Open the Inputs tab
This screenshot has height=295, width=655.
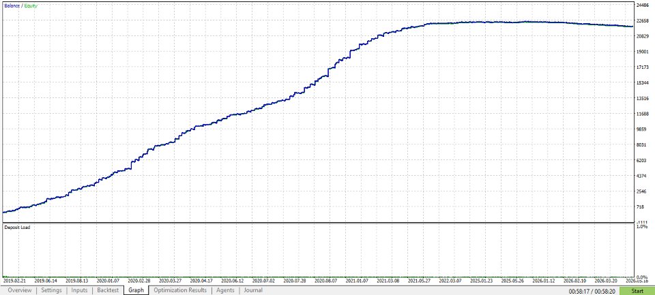[79, 290]
